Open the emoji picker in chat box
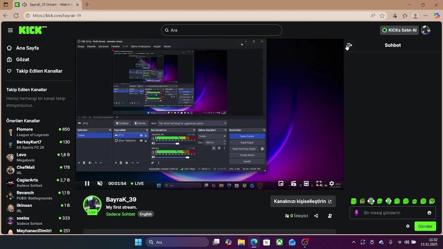The height and width of the screenshot is (249, 443). (x=430, y=213)
